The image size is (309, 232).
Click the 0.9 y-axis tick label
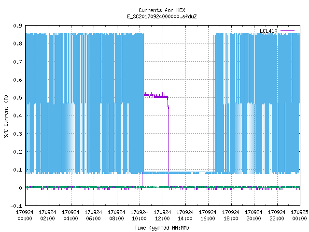tap(17, 26)
